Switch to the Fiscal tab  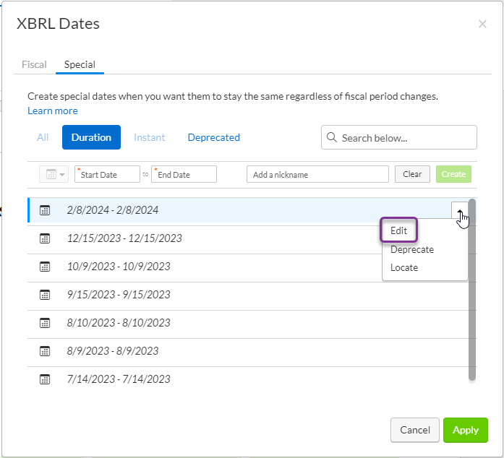coord(34,64)
